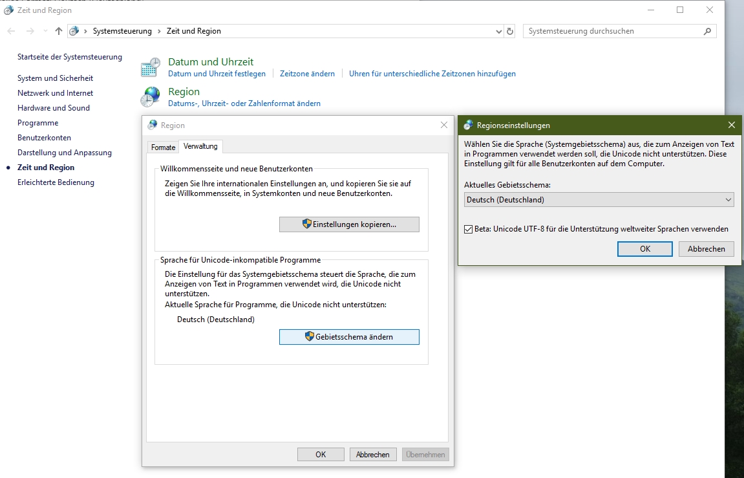The width and height of the screenshot is (744, 478).
Task: Select the Verwaltung tab
Action: coord(200,146)
